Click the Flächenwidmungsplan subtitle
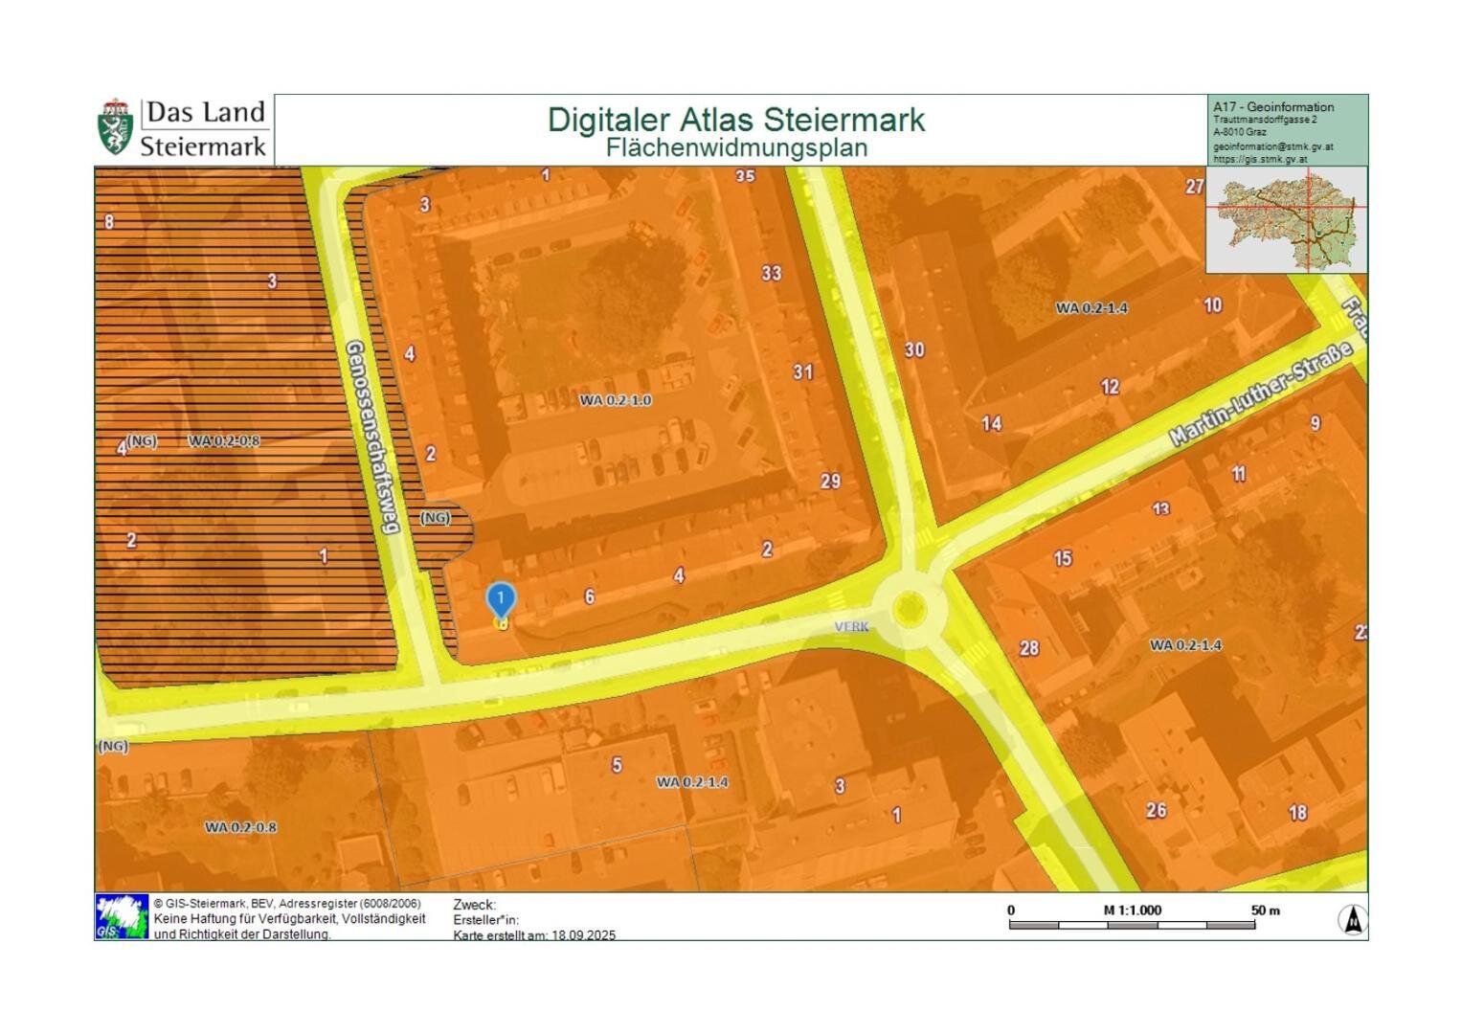This screenshot has width=1462, height=1034. coord(736,147)
